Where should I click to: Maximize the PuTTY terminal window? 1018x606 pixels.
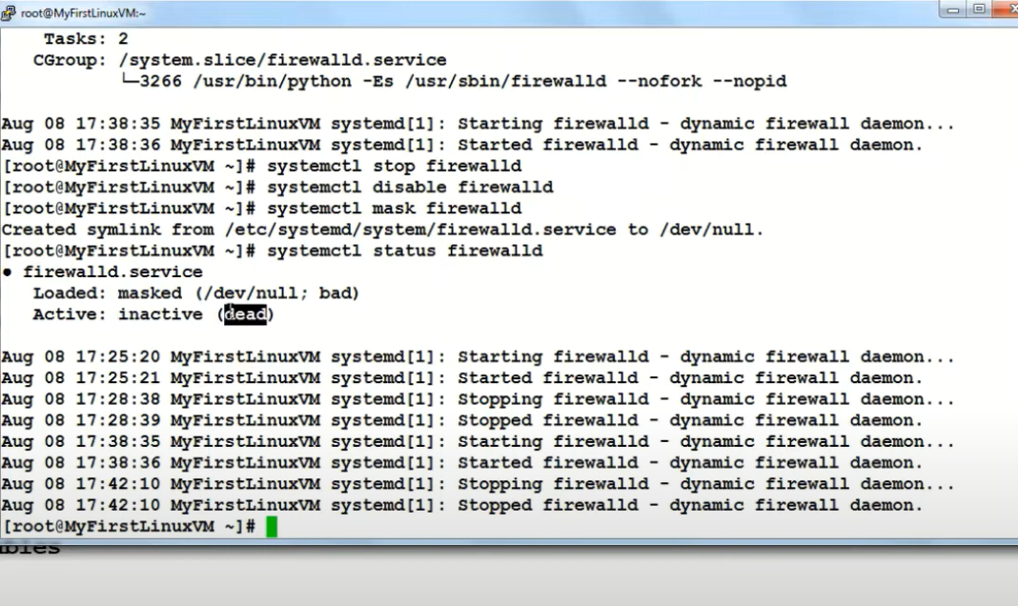[x=979, y=10]
